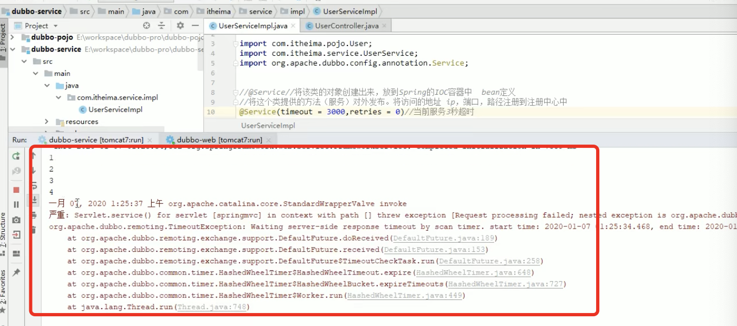Collapse the dubbo-service module
The height and width of the screenshot is (326, 737).
pyautogui.click(x=12, y=49)
